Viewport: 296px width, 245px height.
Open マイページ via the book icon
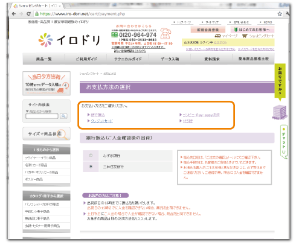217,36
